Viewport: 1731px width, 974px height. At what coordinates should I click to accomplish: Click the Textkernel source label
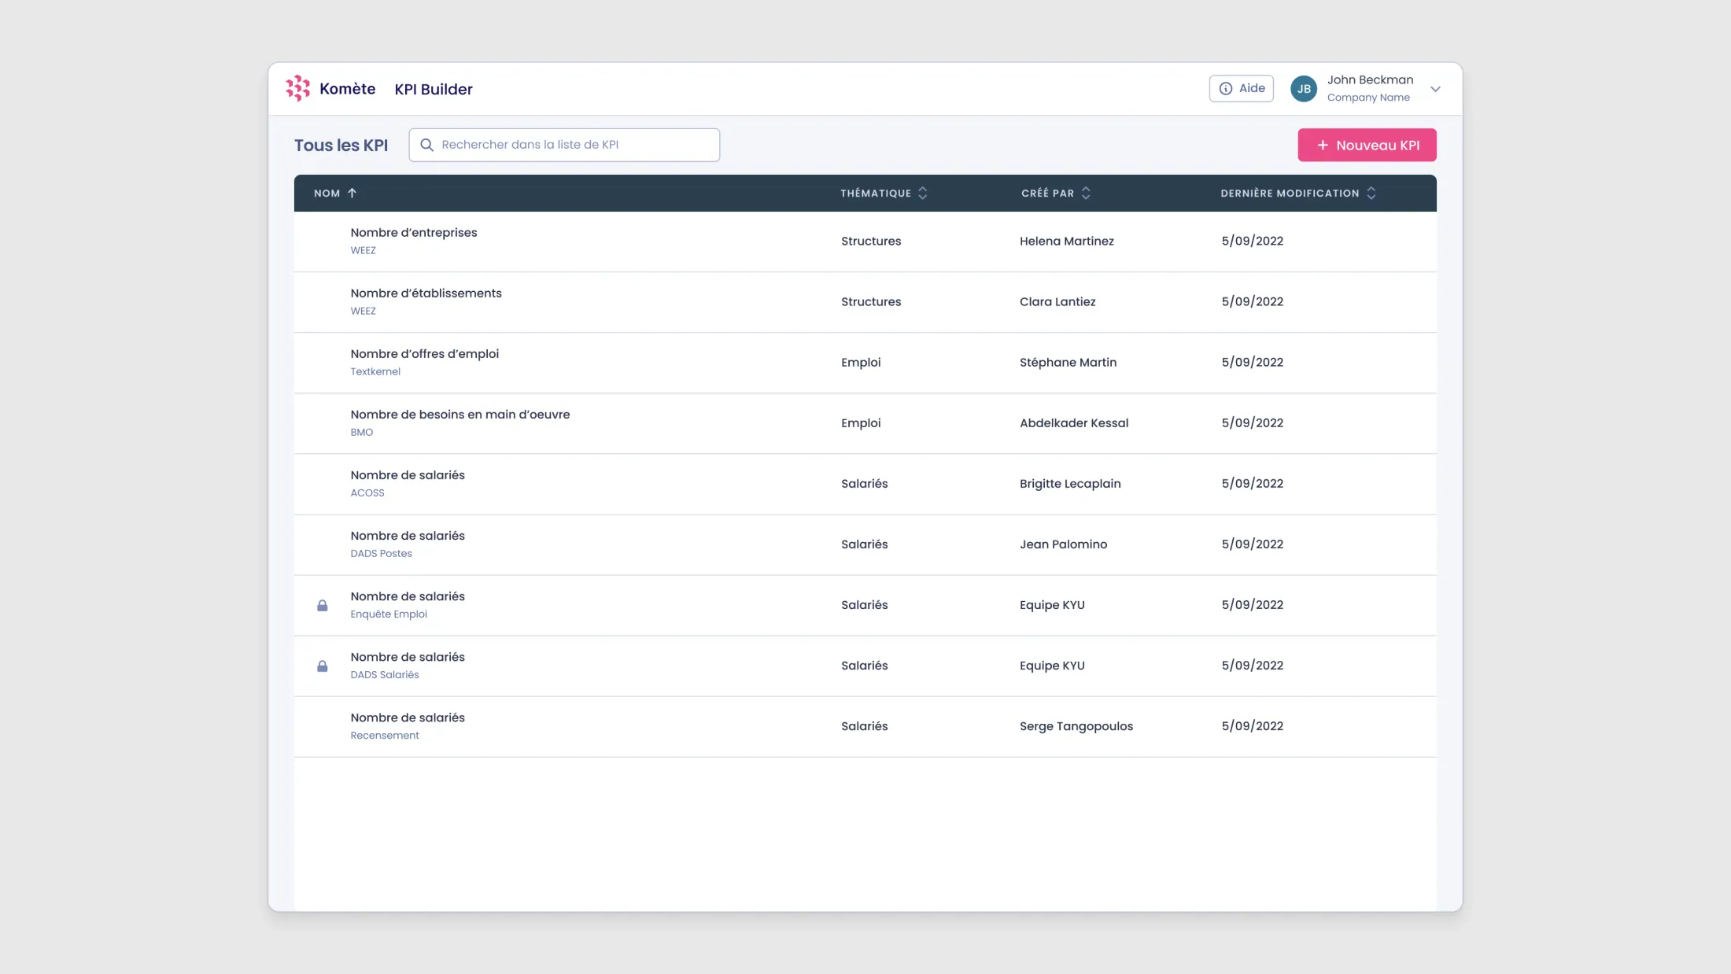(375, 371)
